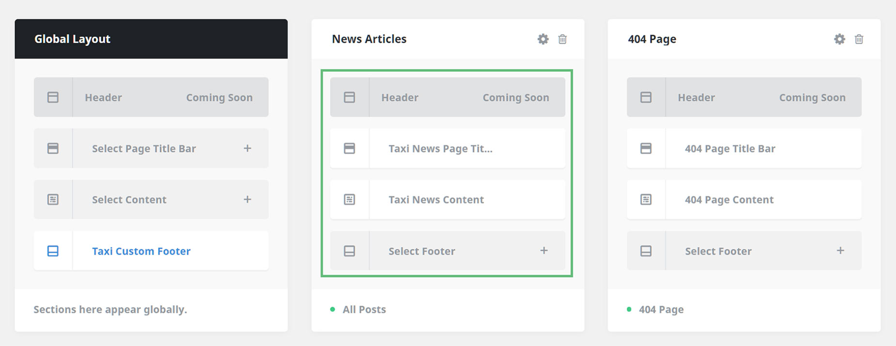Click All Posts condition label

point(364,310)
